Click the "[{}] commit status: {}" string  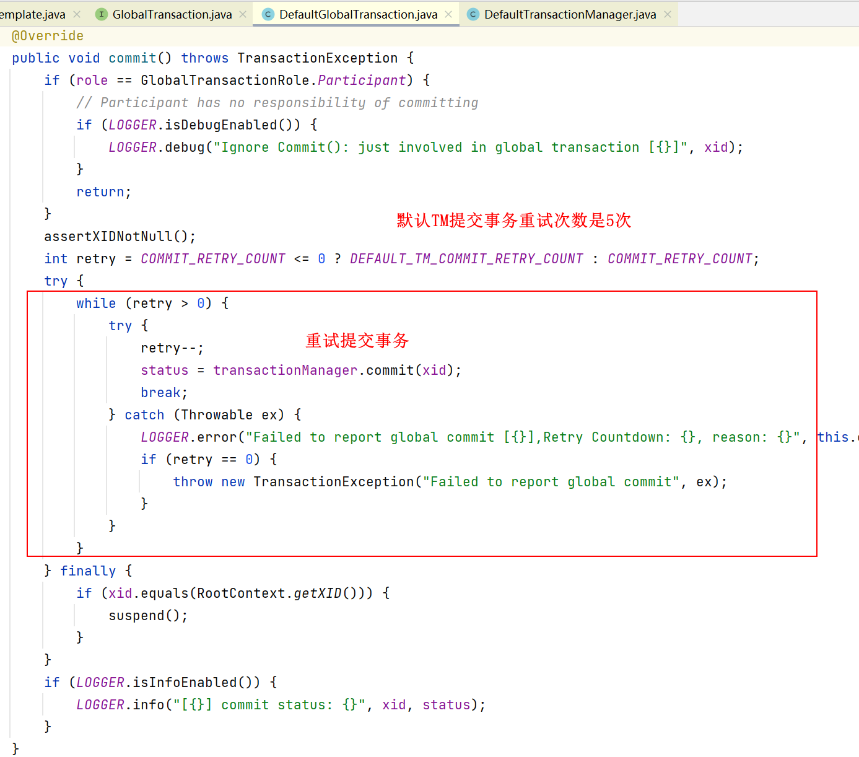(x=269, y=705)
